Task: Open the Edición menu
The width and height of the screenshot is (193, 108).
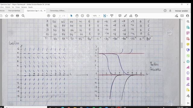Action: coord(8,7)
